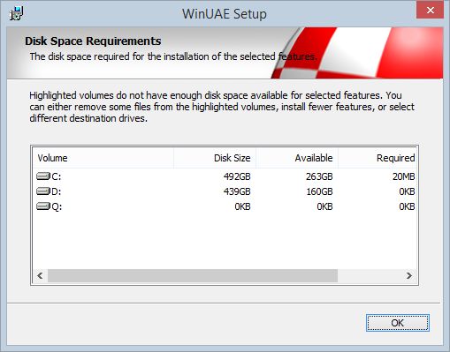This screenshot has height=352, width=450.
Task: Click the 0KB disk size for Q:
Action: (x=242, y=206)
